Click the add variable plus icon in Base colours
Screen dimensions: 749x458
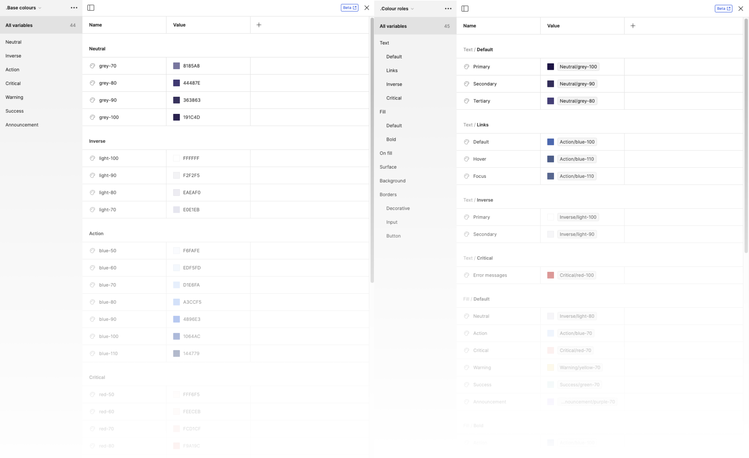tap(259, 24)
